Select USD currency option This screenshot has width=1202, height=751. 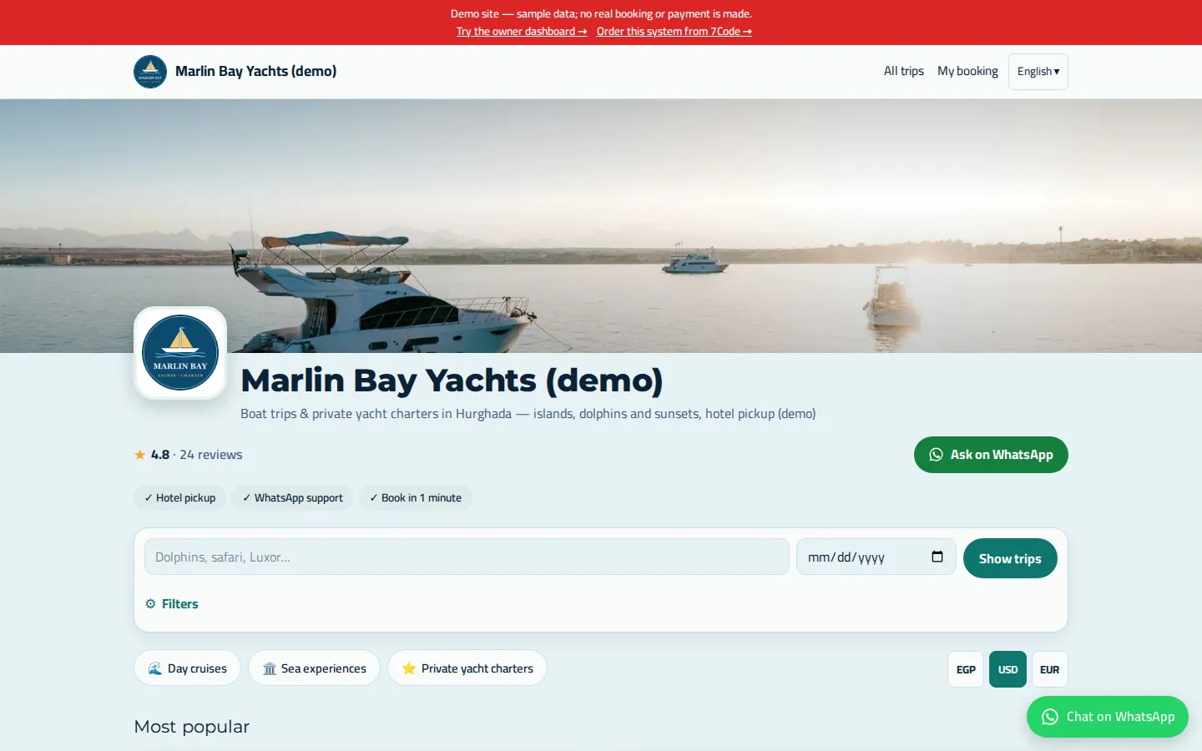coord(1008,669)
